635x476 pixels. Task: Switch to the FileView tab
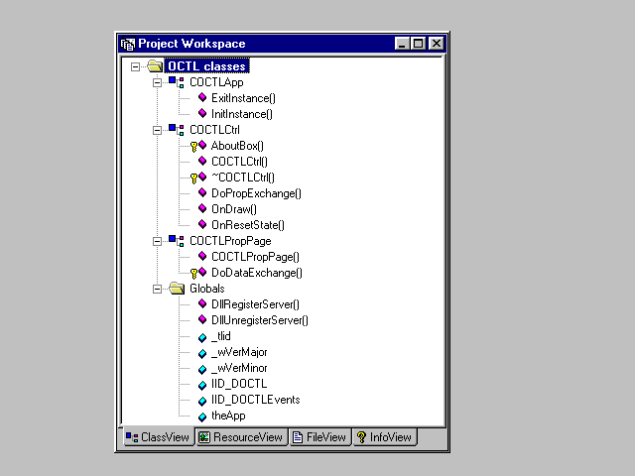319,437
